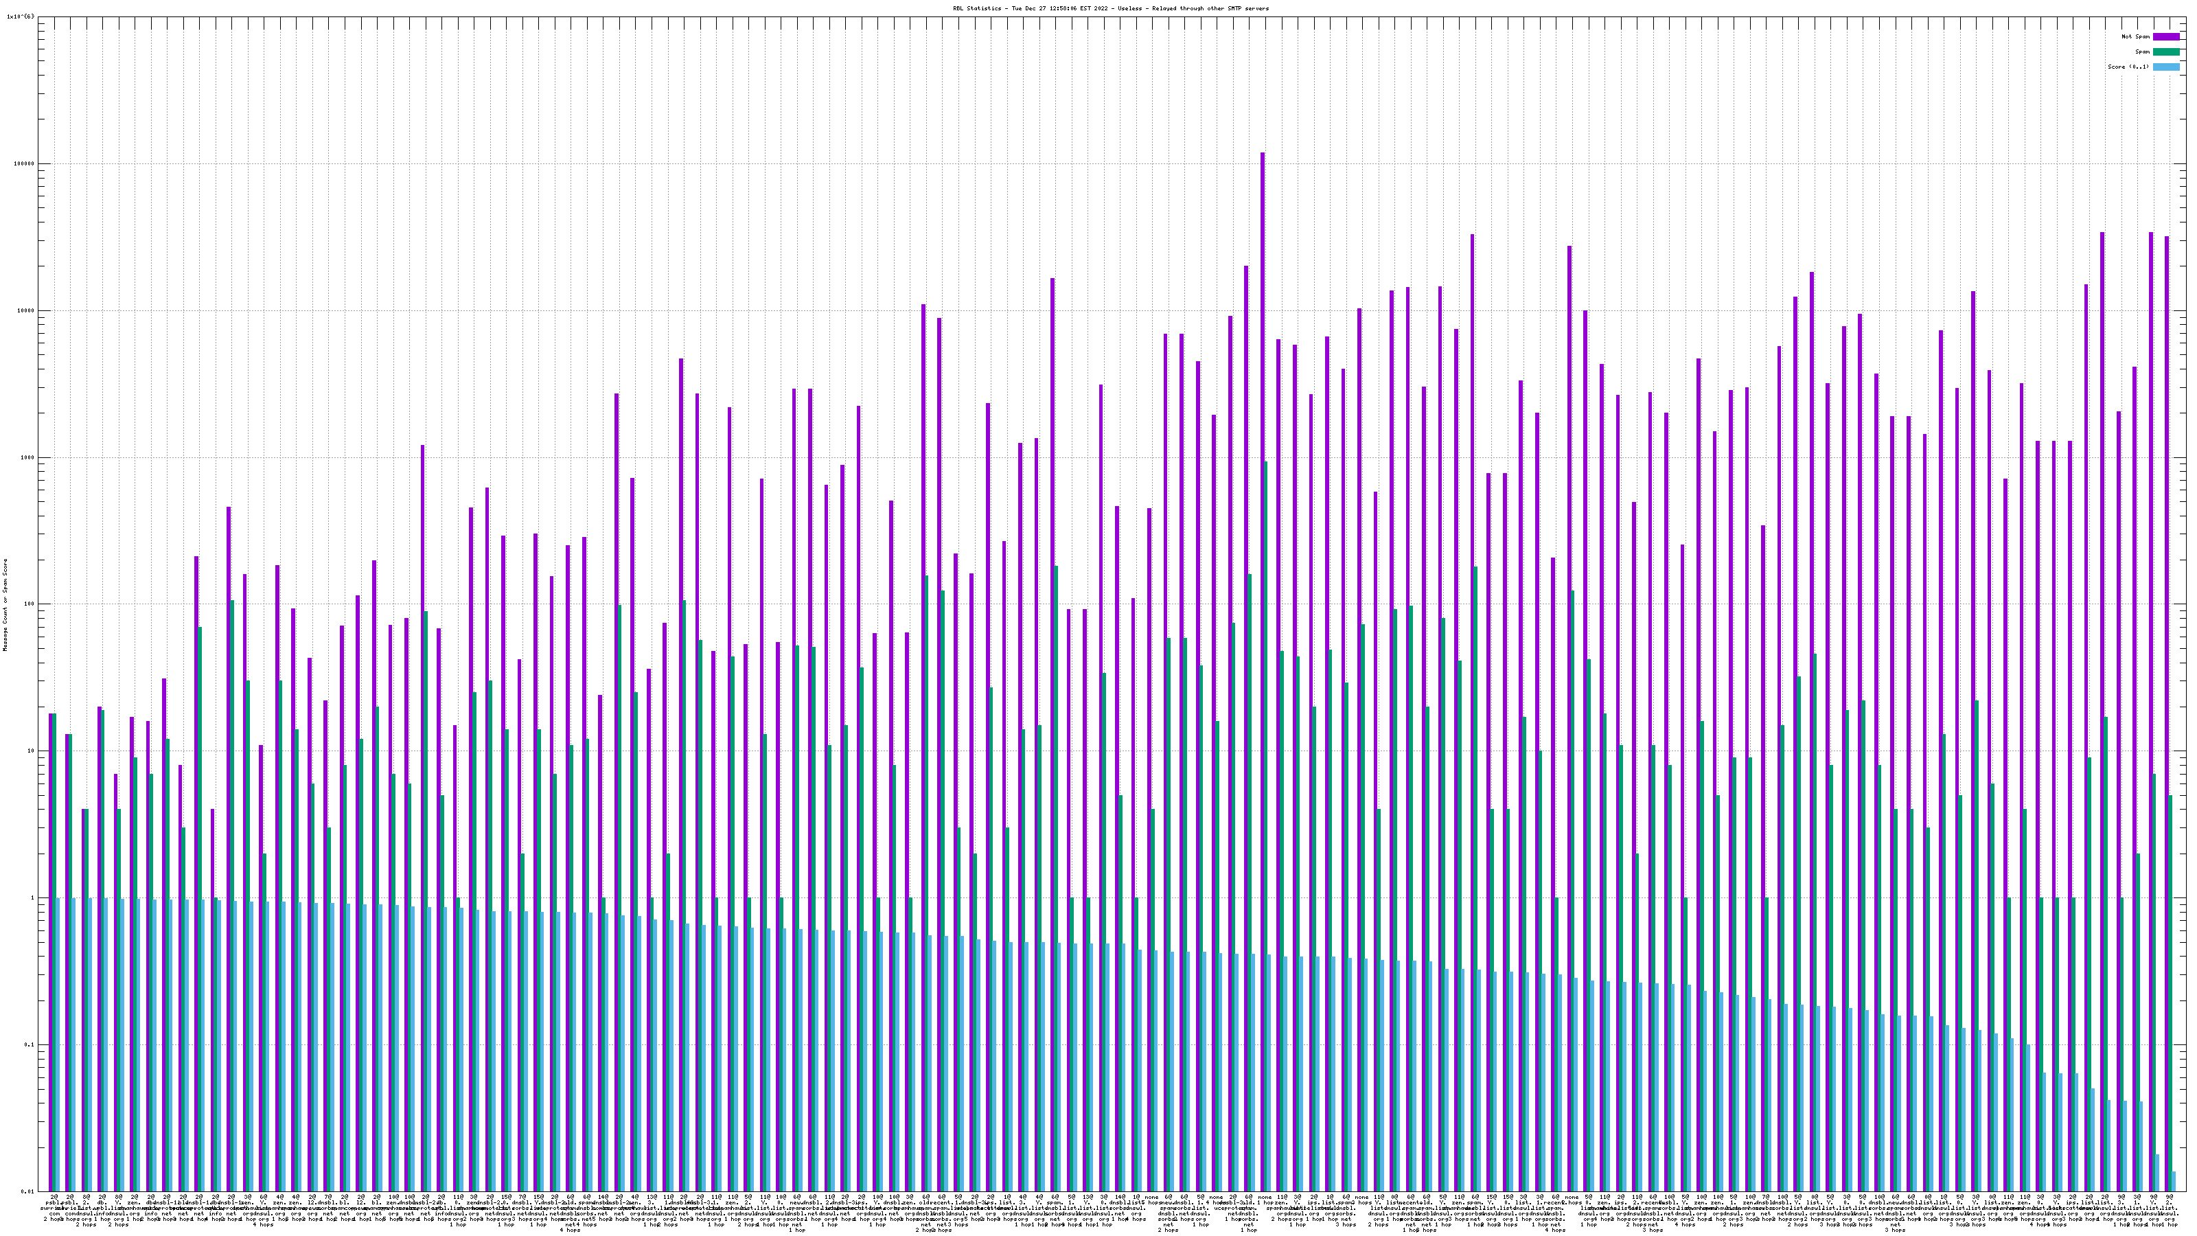Click the 'Message Count or Spam Score' axis title
This screenshot has width=2197, height=1236.
click(5, 604)
